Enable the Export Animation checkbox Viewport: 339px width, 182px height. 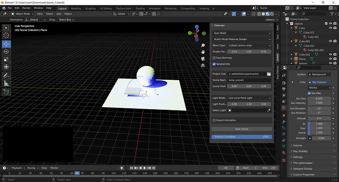click(214, 121)
